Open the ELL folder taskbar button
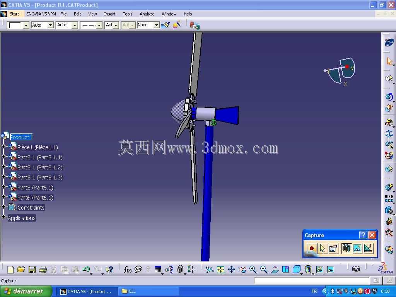The image size is (396, 297). (149, 292)
